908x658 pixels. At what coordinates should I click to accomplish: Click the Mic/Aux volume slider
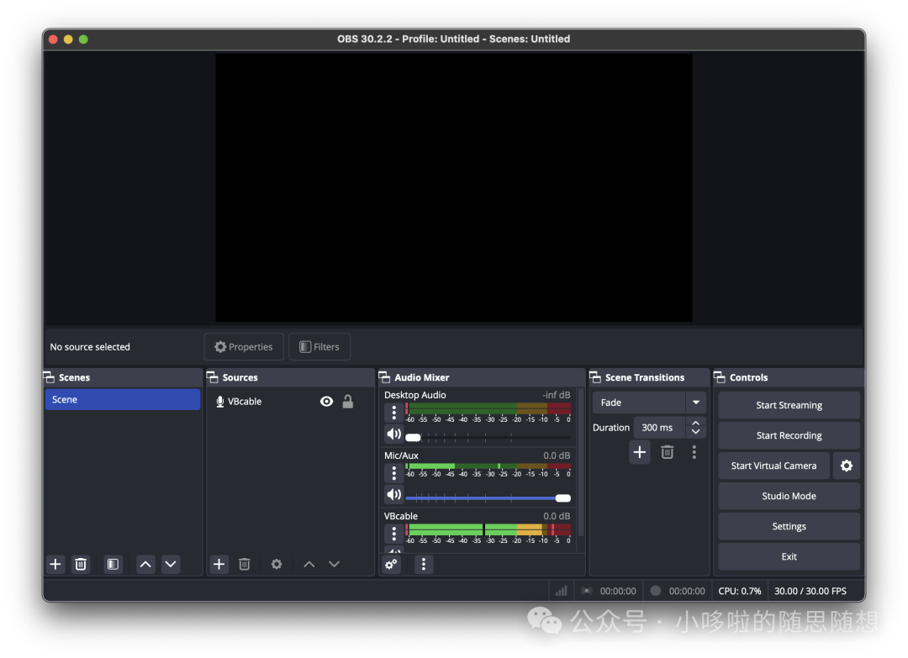[x=488, y=498]
